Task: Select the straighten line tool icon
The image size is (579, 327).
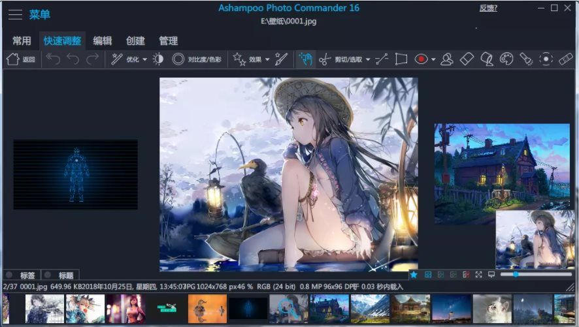Action: 382,59
